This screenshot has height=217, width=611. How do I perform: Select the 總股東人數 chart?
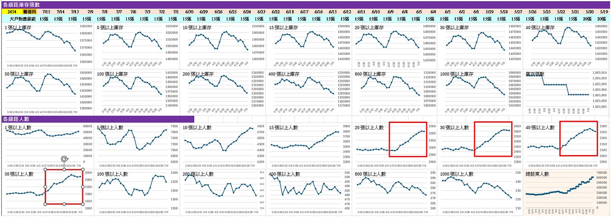point(566,191)
